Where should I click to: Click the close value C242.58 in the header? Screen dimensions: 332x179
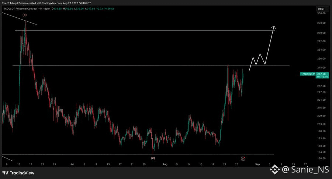(90, 9)
